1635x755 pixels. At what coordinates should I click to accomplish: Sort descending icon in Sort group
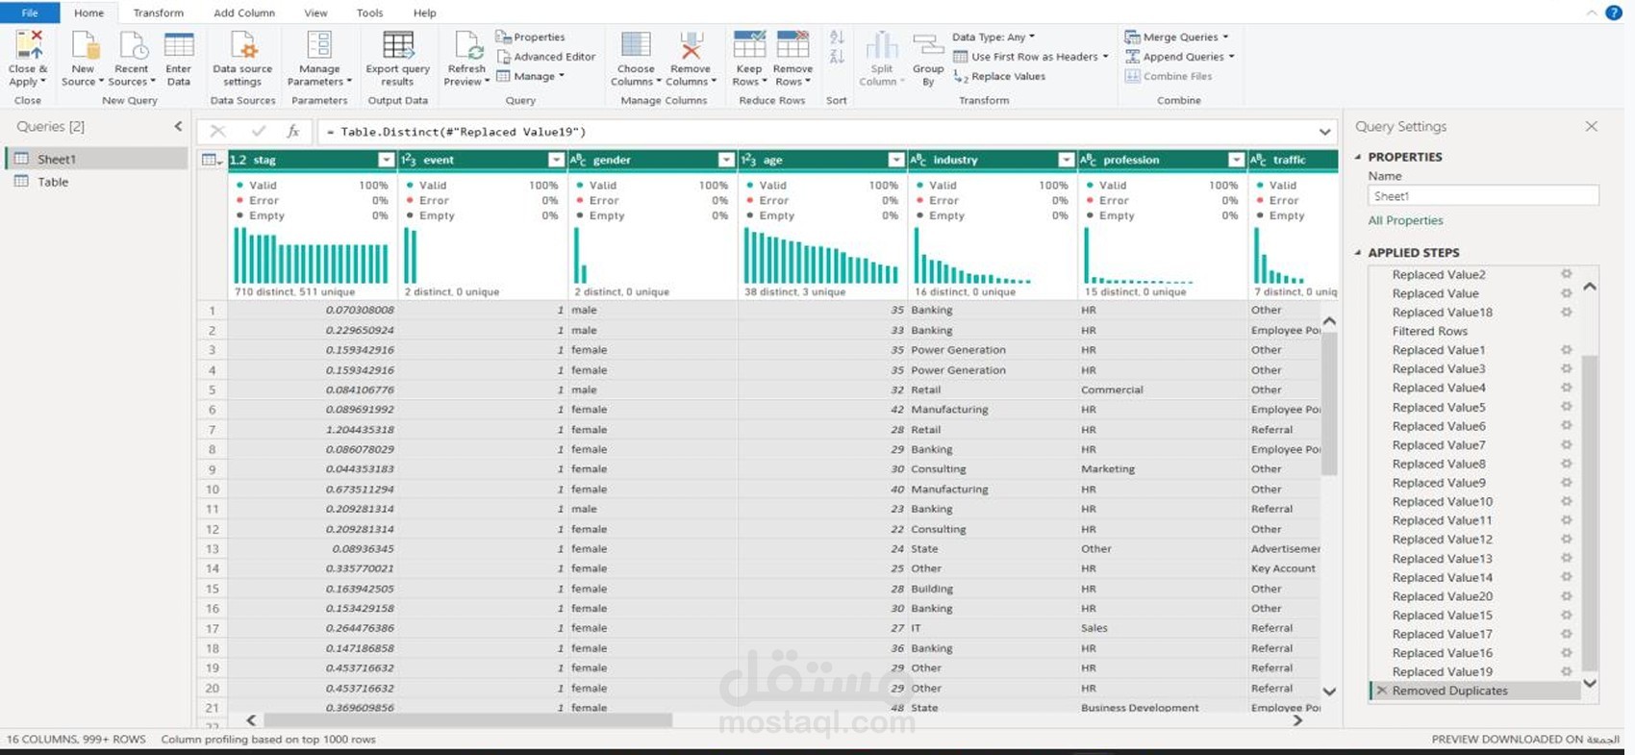pyautogui.click(x=837, y=57)
